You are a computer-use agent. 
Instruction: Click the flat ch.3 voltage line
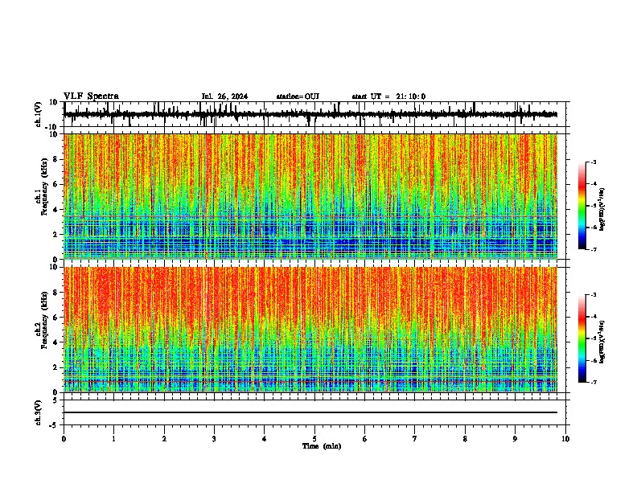pyautogui.click(x=310, y=412)
